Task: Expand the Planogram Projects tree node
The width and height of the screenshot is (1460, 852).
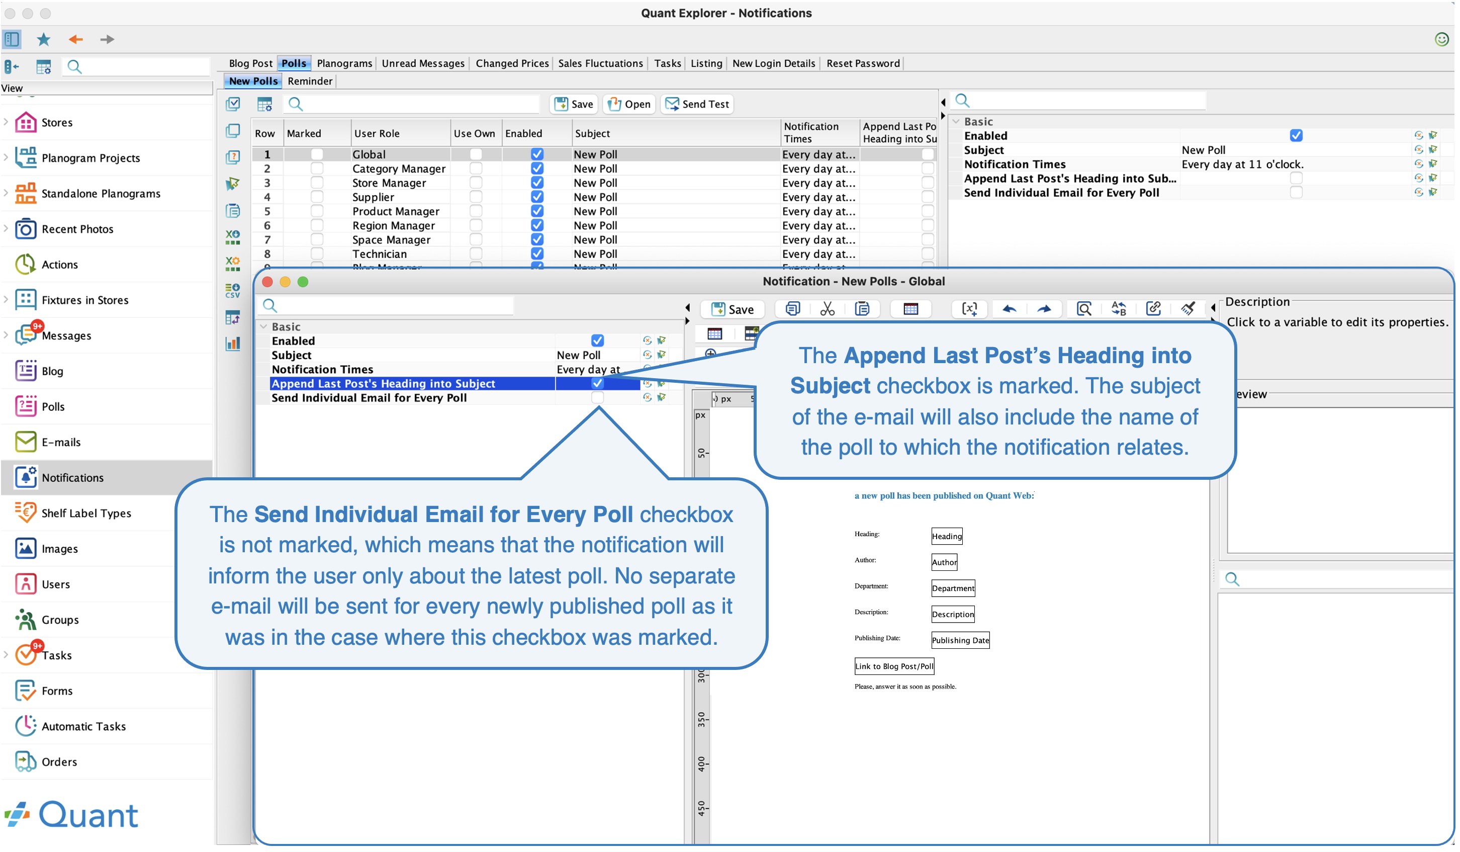Action: [6, 157]
